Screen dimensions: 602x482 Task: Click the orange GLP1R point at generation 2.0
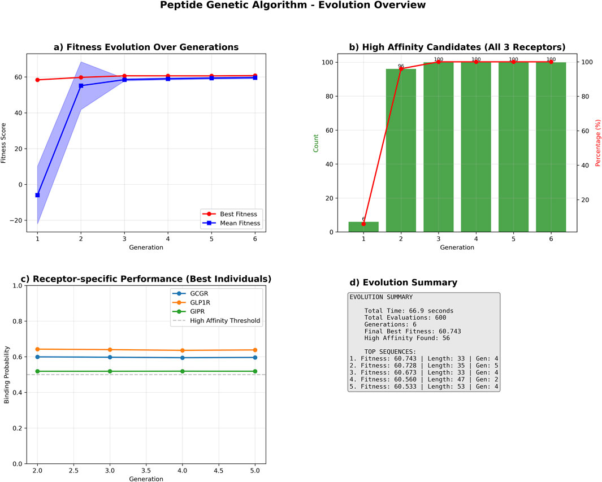tap(37, 349)
